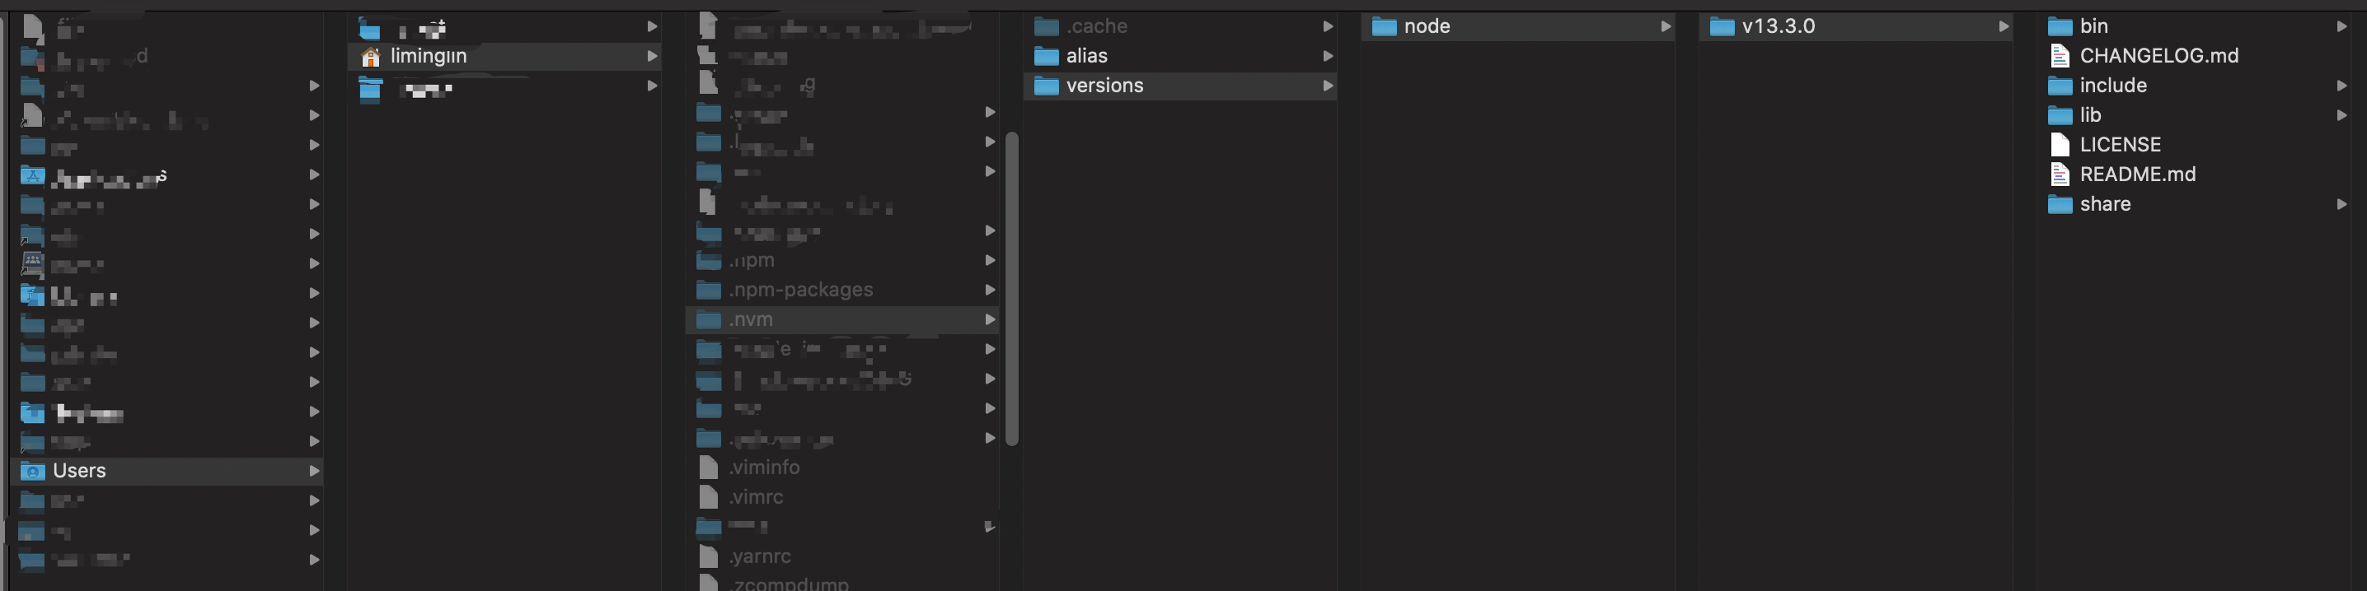Image resolution: width=2367 pixels, height=591 pixels.
Task: Select the "CHANGELOG.md" file name
Action: pyautogui.click(x=2159, y=56)
